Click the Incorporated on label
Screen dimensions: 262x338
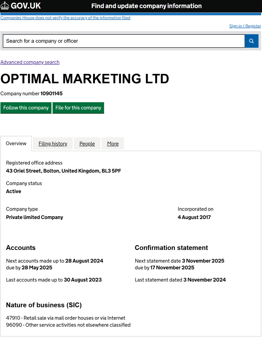(x=196, y=209)
